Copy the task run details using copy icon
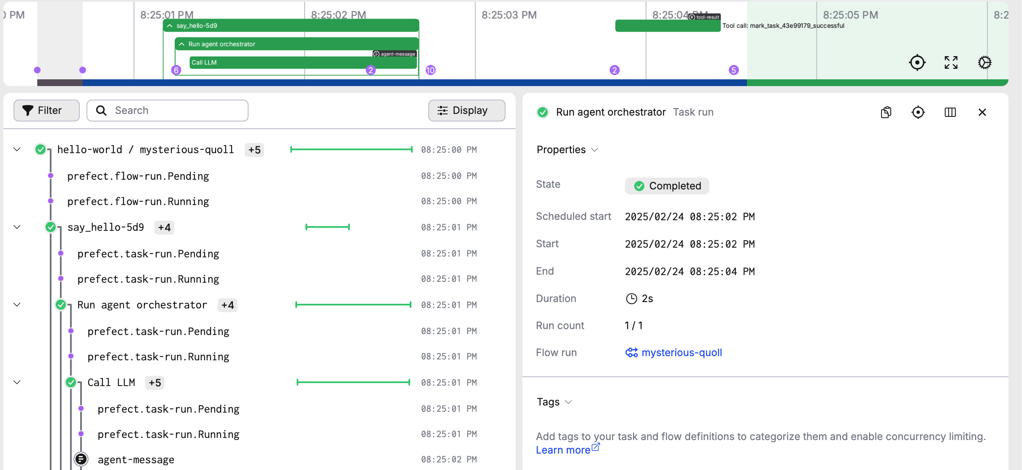The width and height of the screenshot is (1022, 470). click(886, 112)
